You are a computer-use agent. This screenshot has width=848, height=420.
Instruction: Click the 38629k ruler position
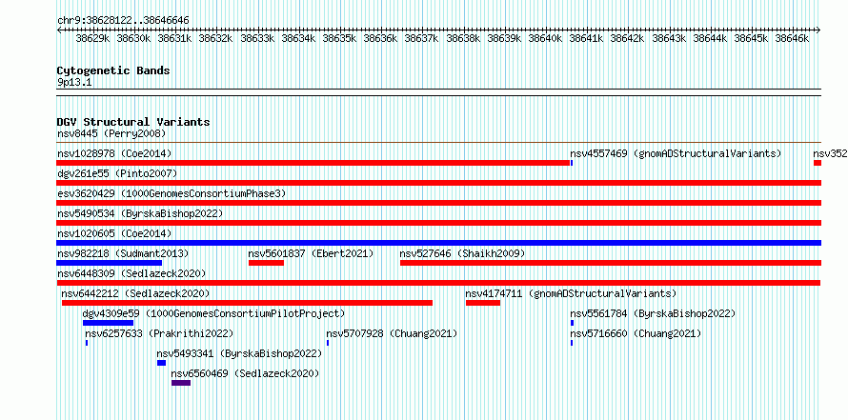click(93, 38)
